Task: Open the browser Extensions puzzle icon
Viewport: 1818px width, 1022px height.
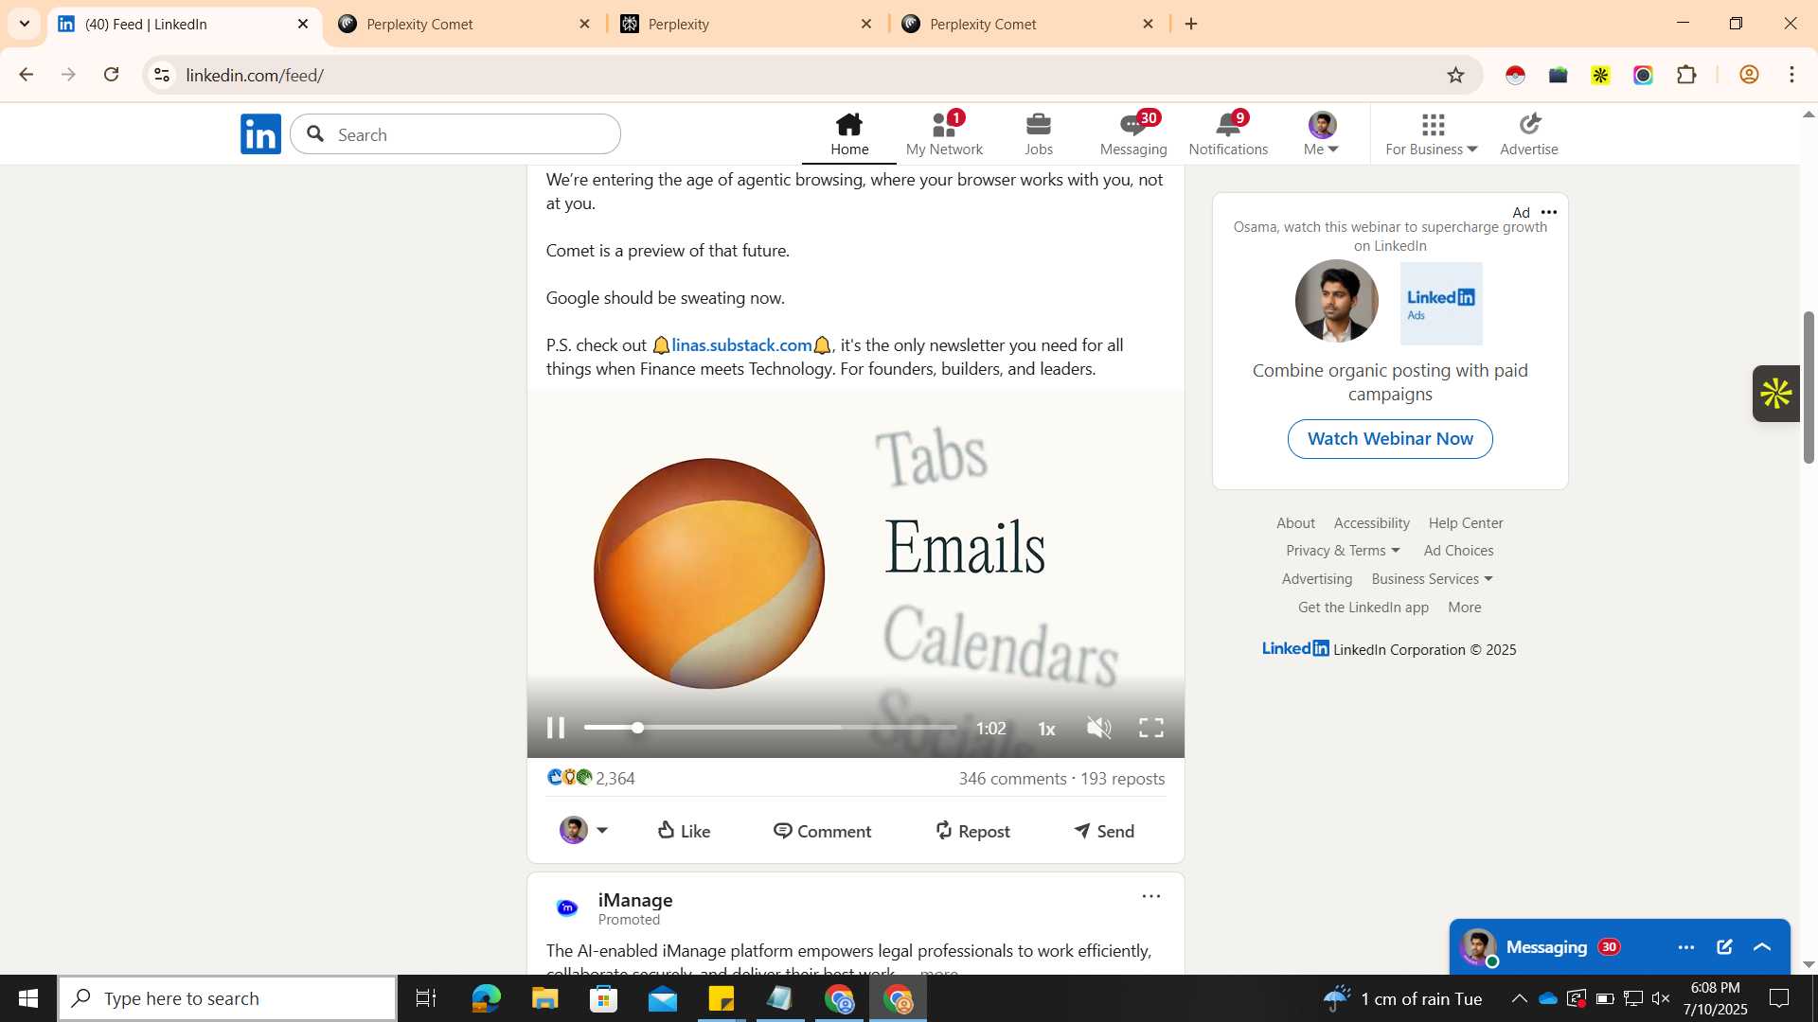Action: [x=1686, y=75]
